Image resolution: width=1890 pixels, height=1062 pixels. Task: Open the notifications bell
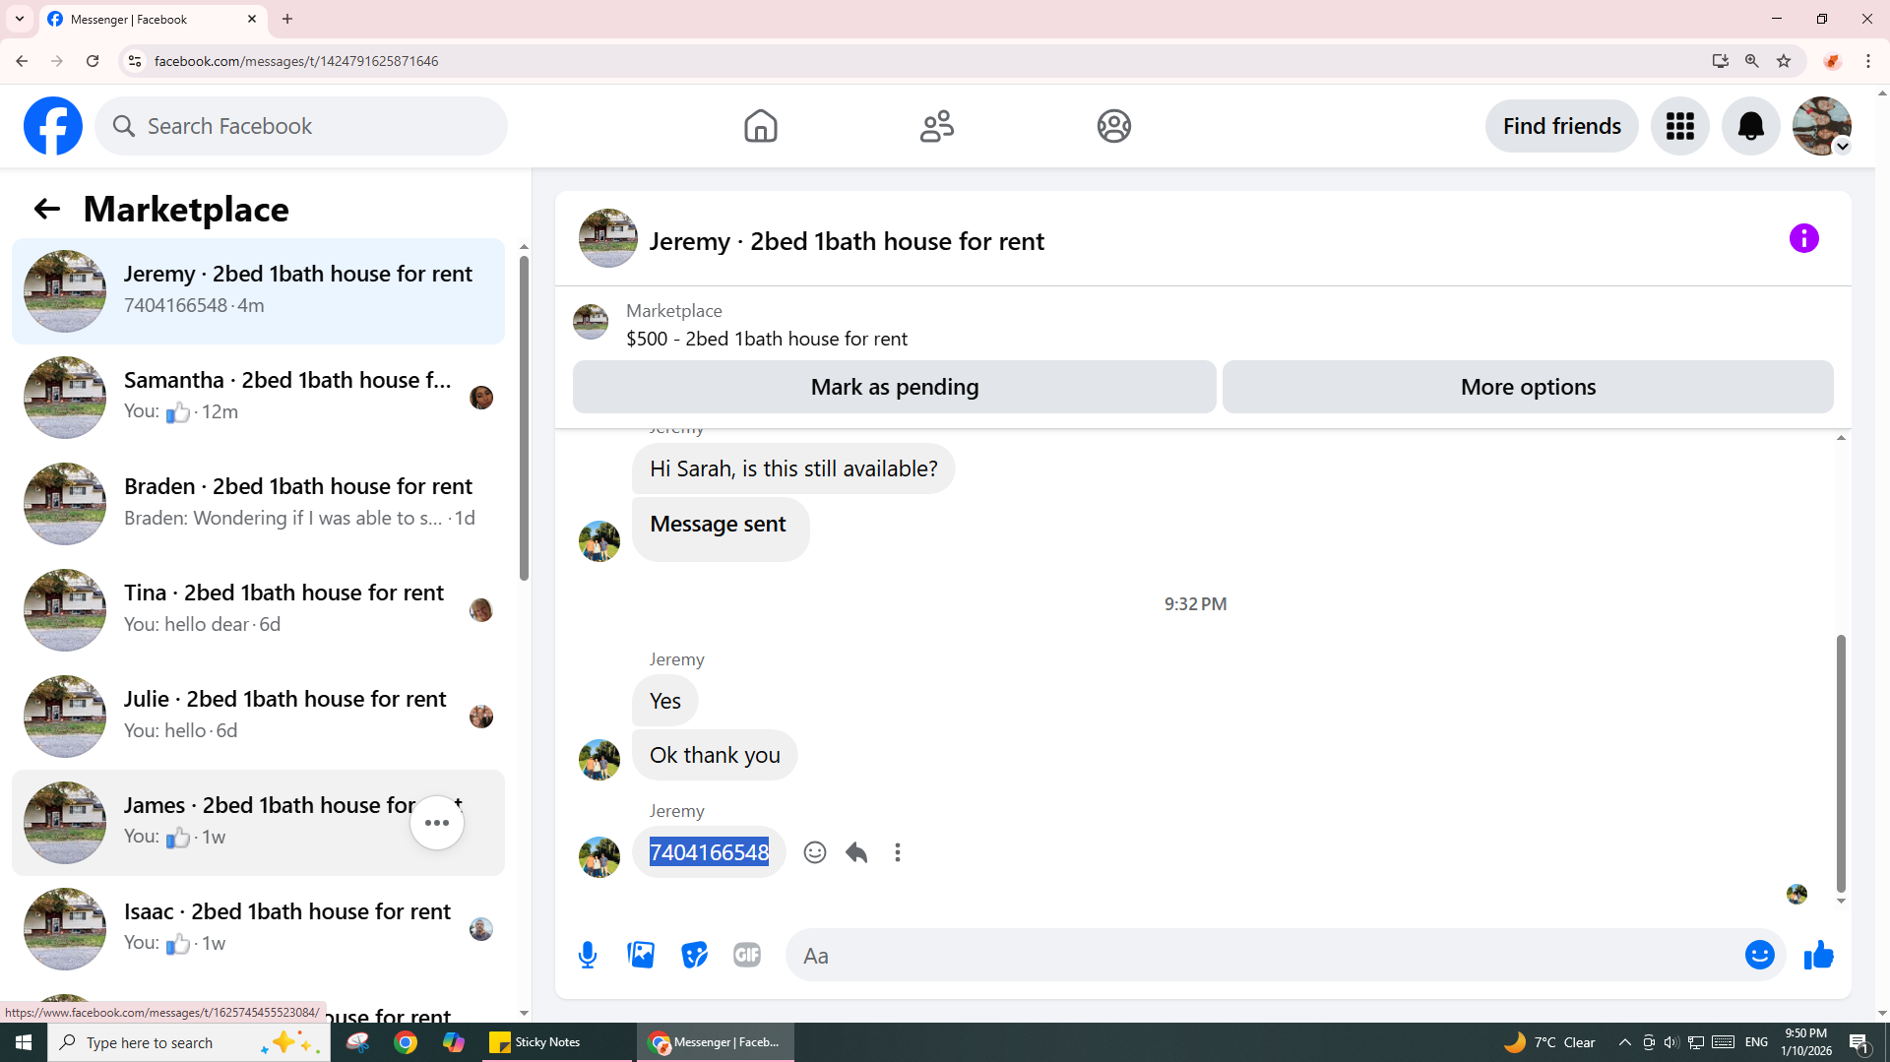pyautogui.click(x=1751, y=126)
